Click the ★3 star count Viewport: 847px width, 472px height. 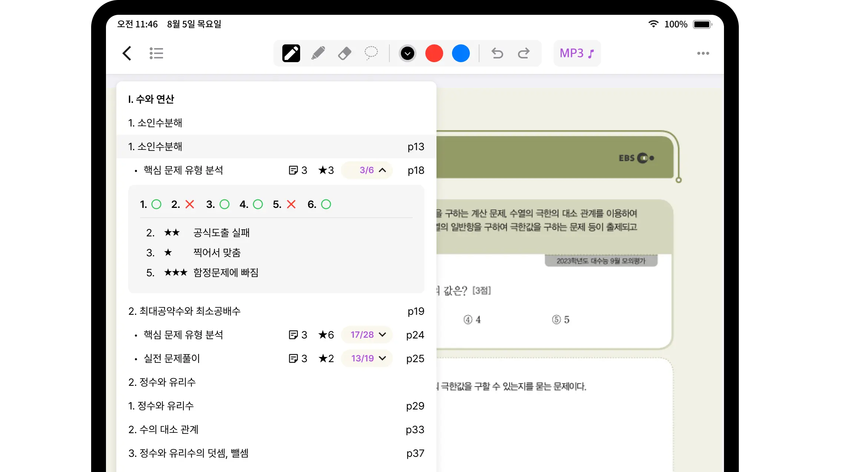click(326, 170)
